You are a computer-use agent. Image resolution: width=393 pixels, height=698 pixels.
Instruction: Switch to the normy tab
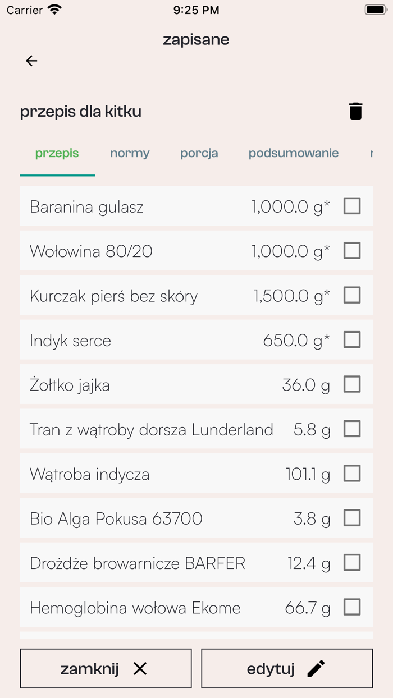(129, 153)
